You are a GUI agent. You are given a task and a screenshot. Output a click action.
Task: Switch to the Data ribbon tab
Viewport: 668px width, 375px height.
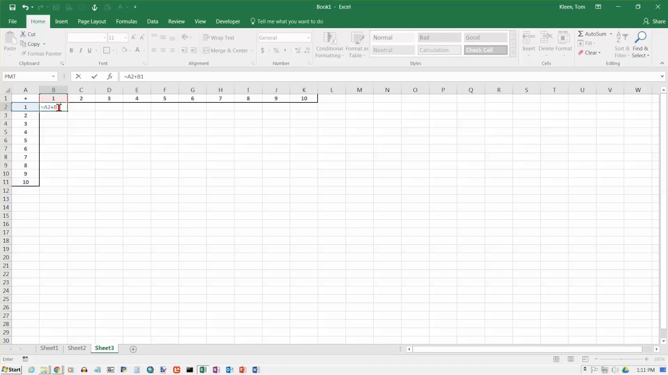(152, 21)
